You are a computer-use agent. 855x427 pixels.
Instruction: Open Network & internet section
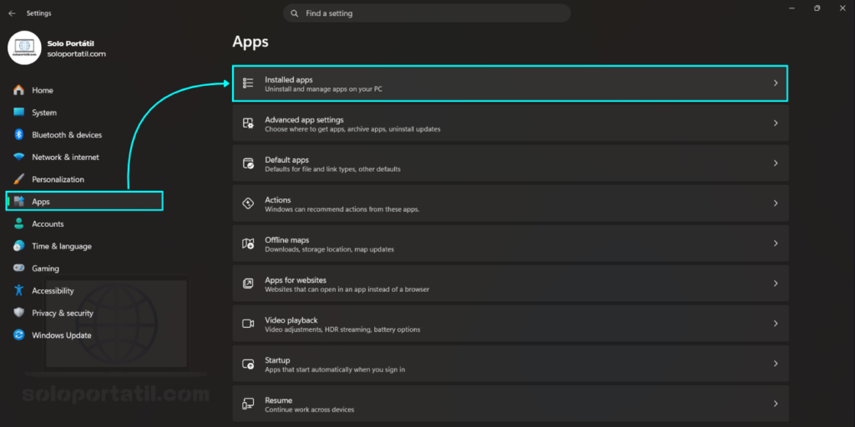(x=84, y=157)
